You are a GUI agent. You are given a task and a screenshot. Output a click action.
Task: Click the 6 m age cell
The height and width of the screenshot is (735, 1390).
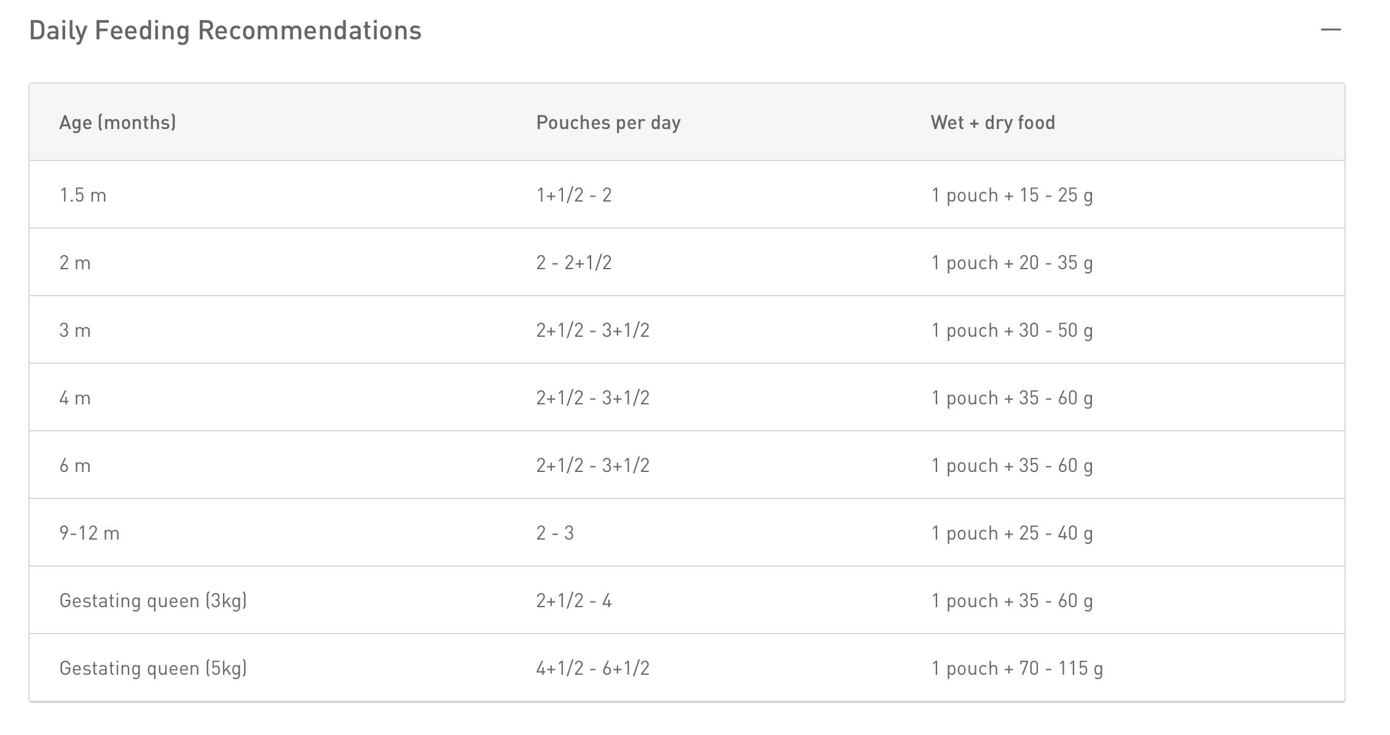75,465
